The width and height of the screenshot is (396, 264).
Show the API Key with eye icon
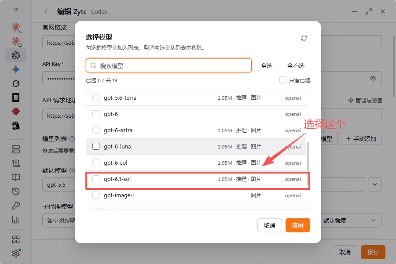pos(373,78)
